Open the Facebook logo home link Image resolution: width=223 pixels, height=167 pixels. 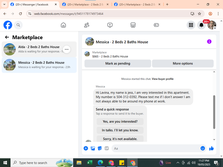tap(8, 25)
